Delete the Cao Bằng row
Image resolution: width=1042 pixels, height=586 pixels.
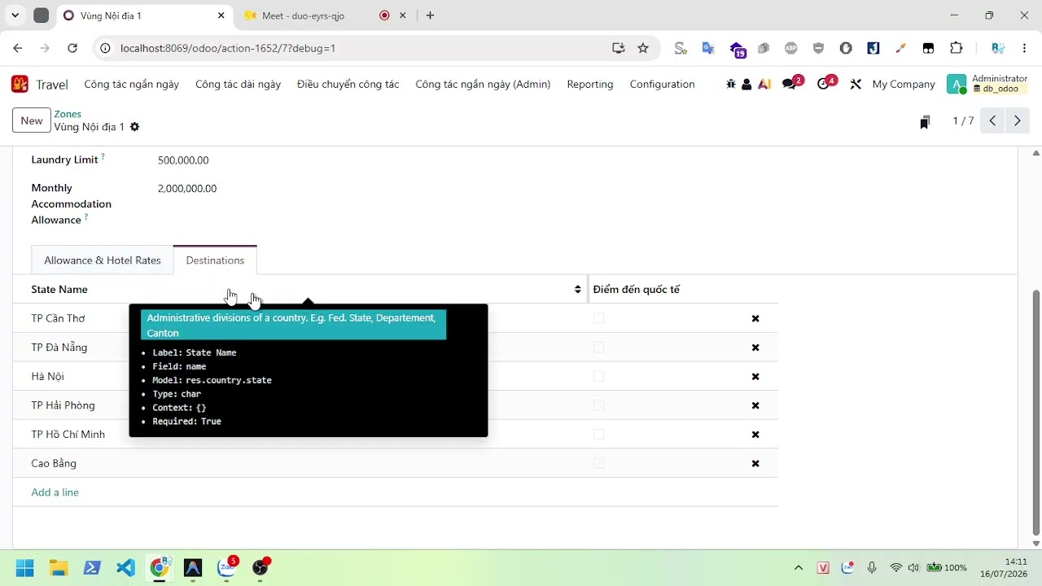(x=755, y=463)
